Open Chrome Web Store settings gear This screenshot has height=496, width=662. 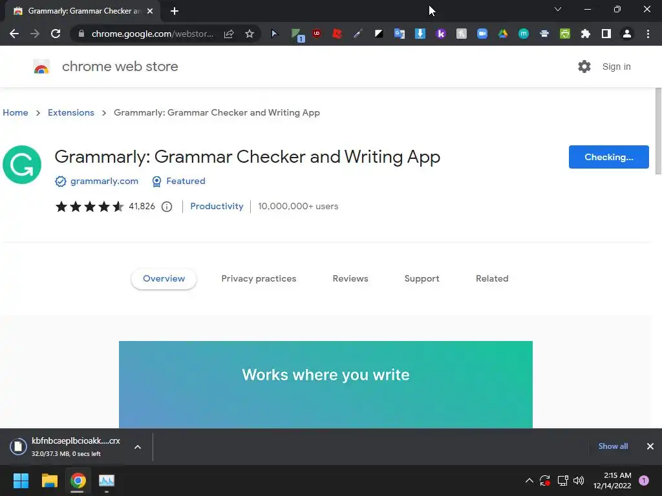pyautogui.click(x=584, y=67)
